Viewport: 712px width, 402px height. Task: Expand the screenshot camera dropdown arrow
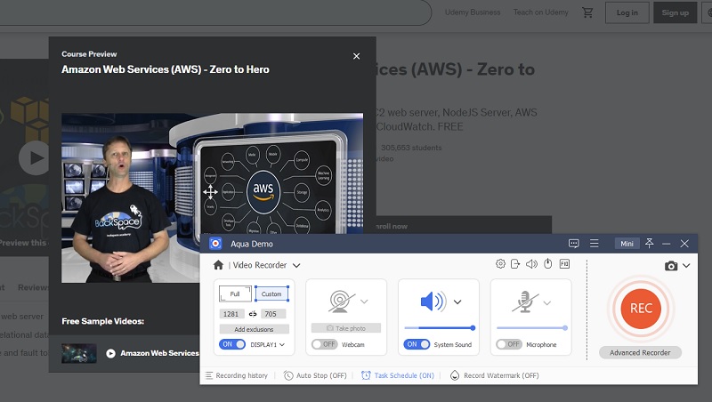point(686,266)
